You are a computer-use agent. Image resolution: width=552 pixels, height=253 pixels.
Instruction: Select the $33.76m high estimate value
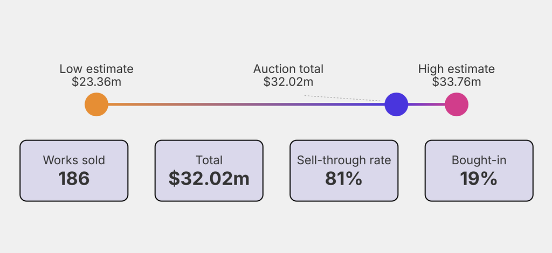[x=457, y=82]
